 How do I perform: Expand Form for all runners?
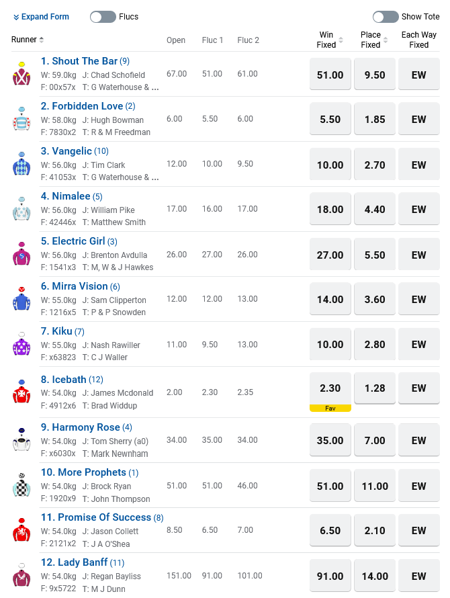tap(41, 17)
